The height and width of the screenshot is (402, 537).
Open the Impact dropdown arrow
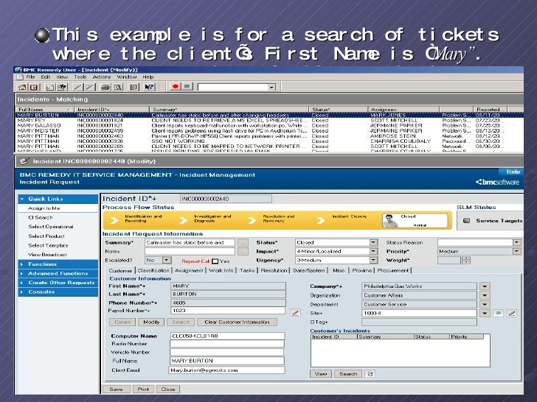click(x=373, y=252)
